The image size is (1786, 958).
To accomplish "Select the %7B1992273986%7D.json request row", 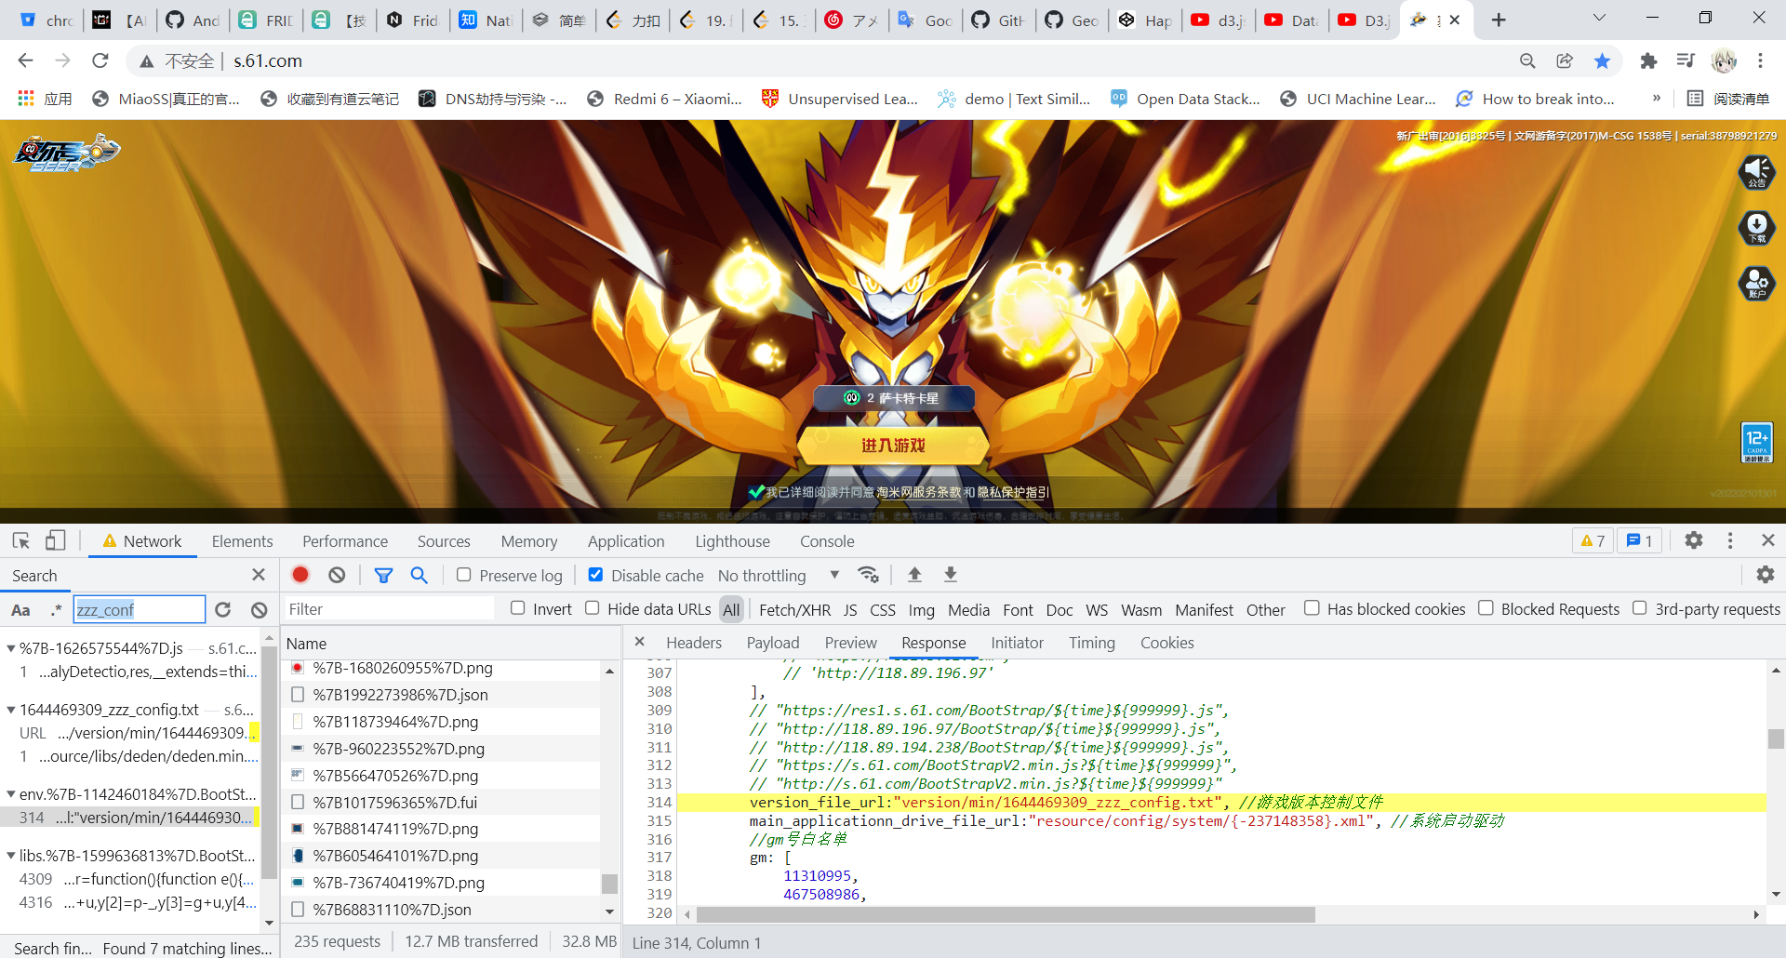I will click(x=443, y=695).
